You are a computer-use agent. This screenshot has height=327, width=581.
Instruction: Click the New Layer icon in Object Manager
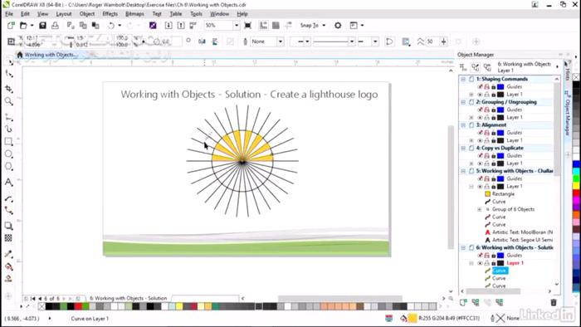[463, 303]
